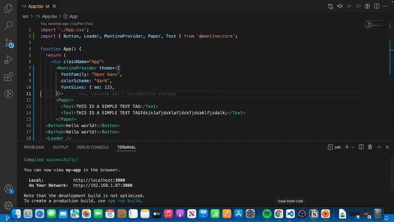Close the terminal panel
The height and width of the screenshot is (222, 394).
[x=387, y=147]
